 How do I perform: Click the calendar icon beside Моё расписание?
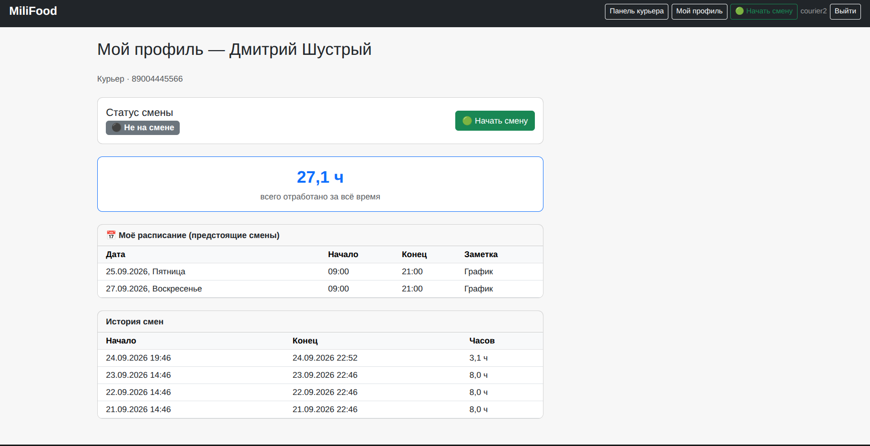click(111, 235)
